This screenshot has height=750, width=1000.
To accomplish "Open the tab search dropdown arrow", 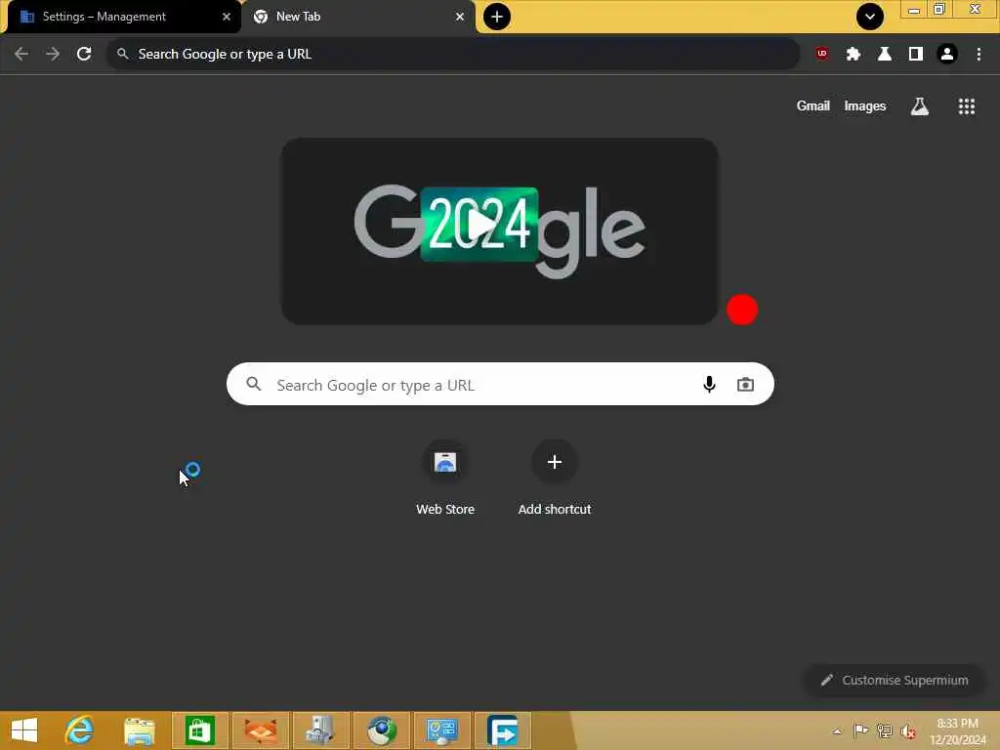I will click(x=870, y=17).
